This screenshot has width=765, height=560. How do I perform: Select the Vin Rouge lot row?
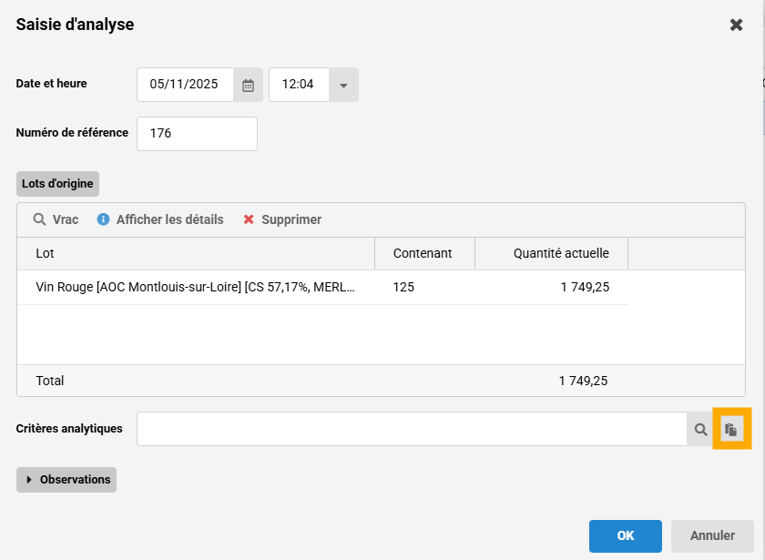(196, 287)
